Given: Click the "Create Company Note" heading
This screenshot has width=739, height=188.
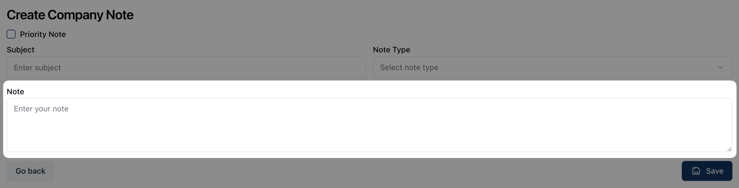Looking at the screenshot, I should [70, 15].
